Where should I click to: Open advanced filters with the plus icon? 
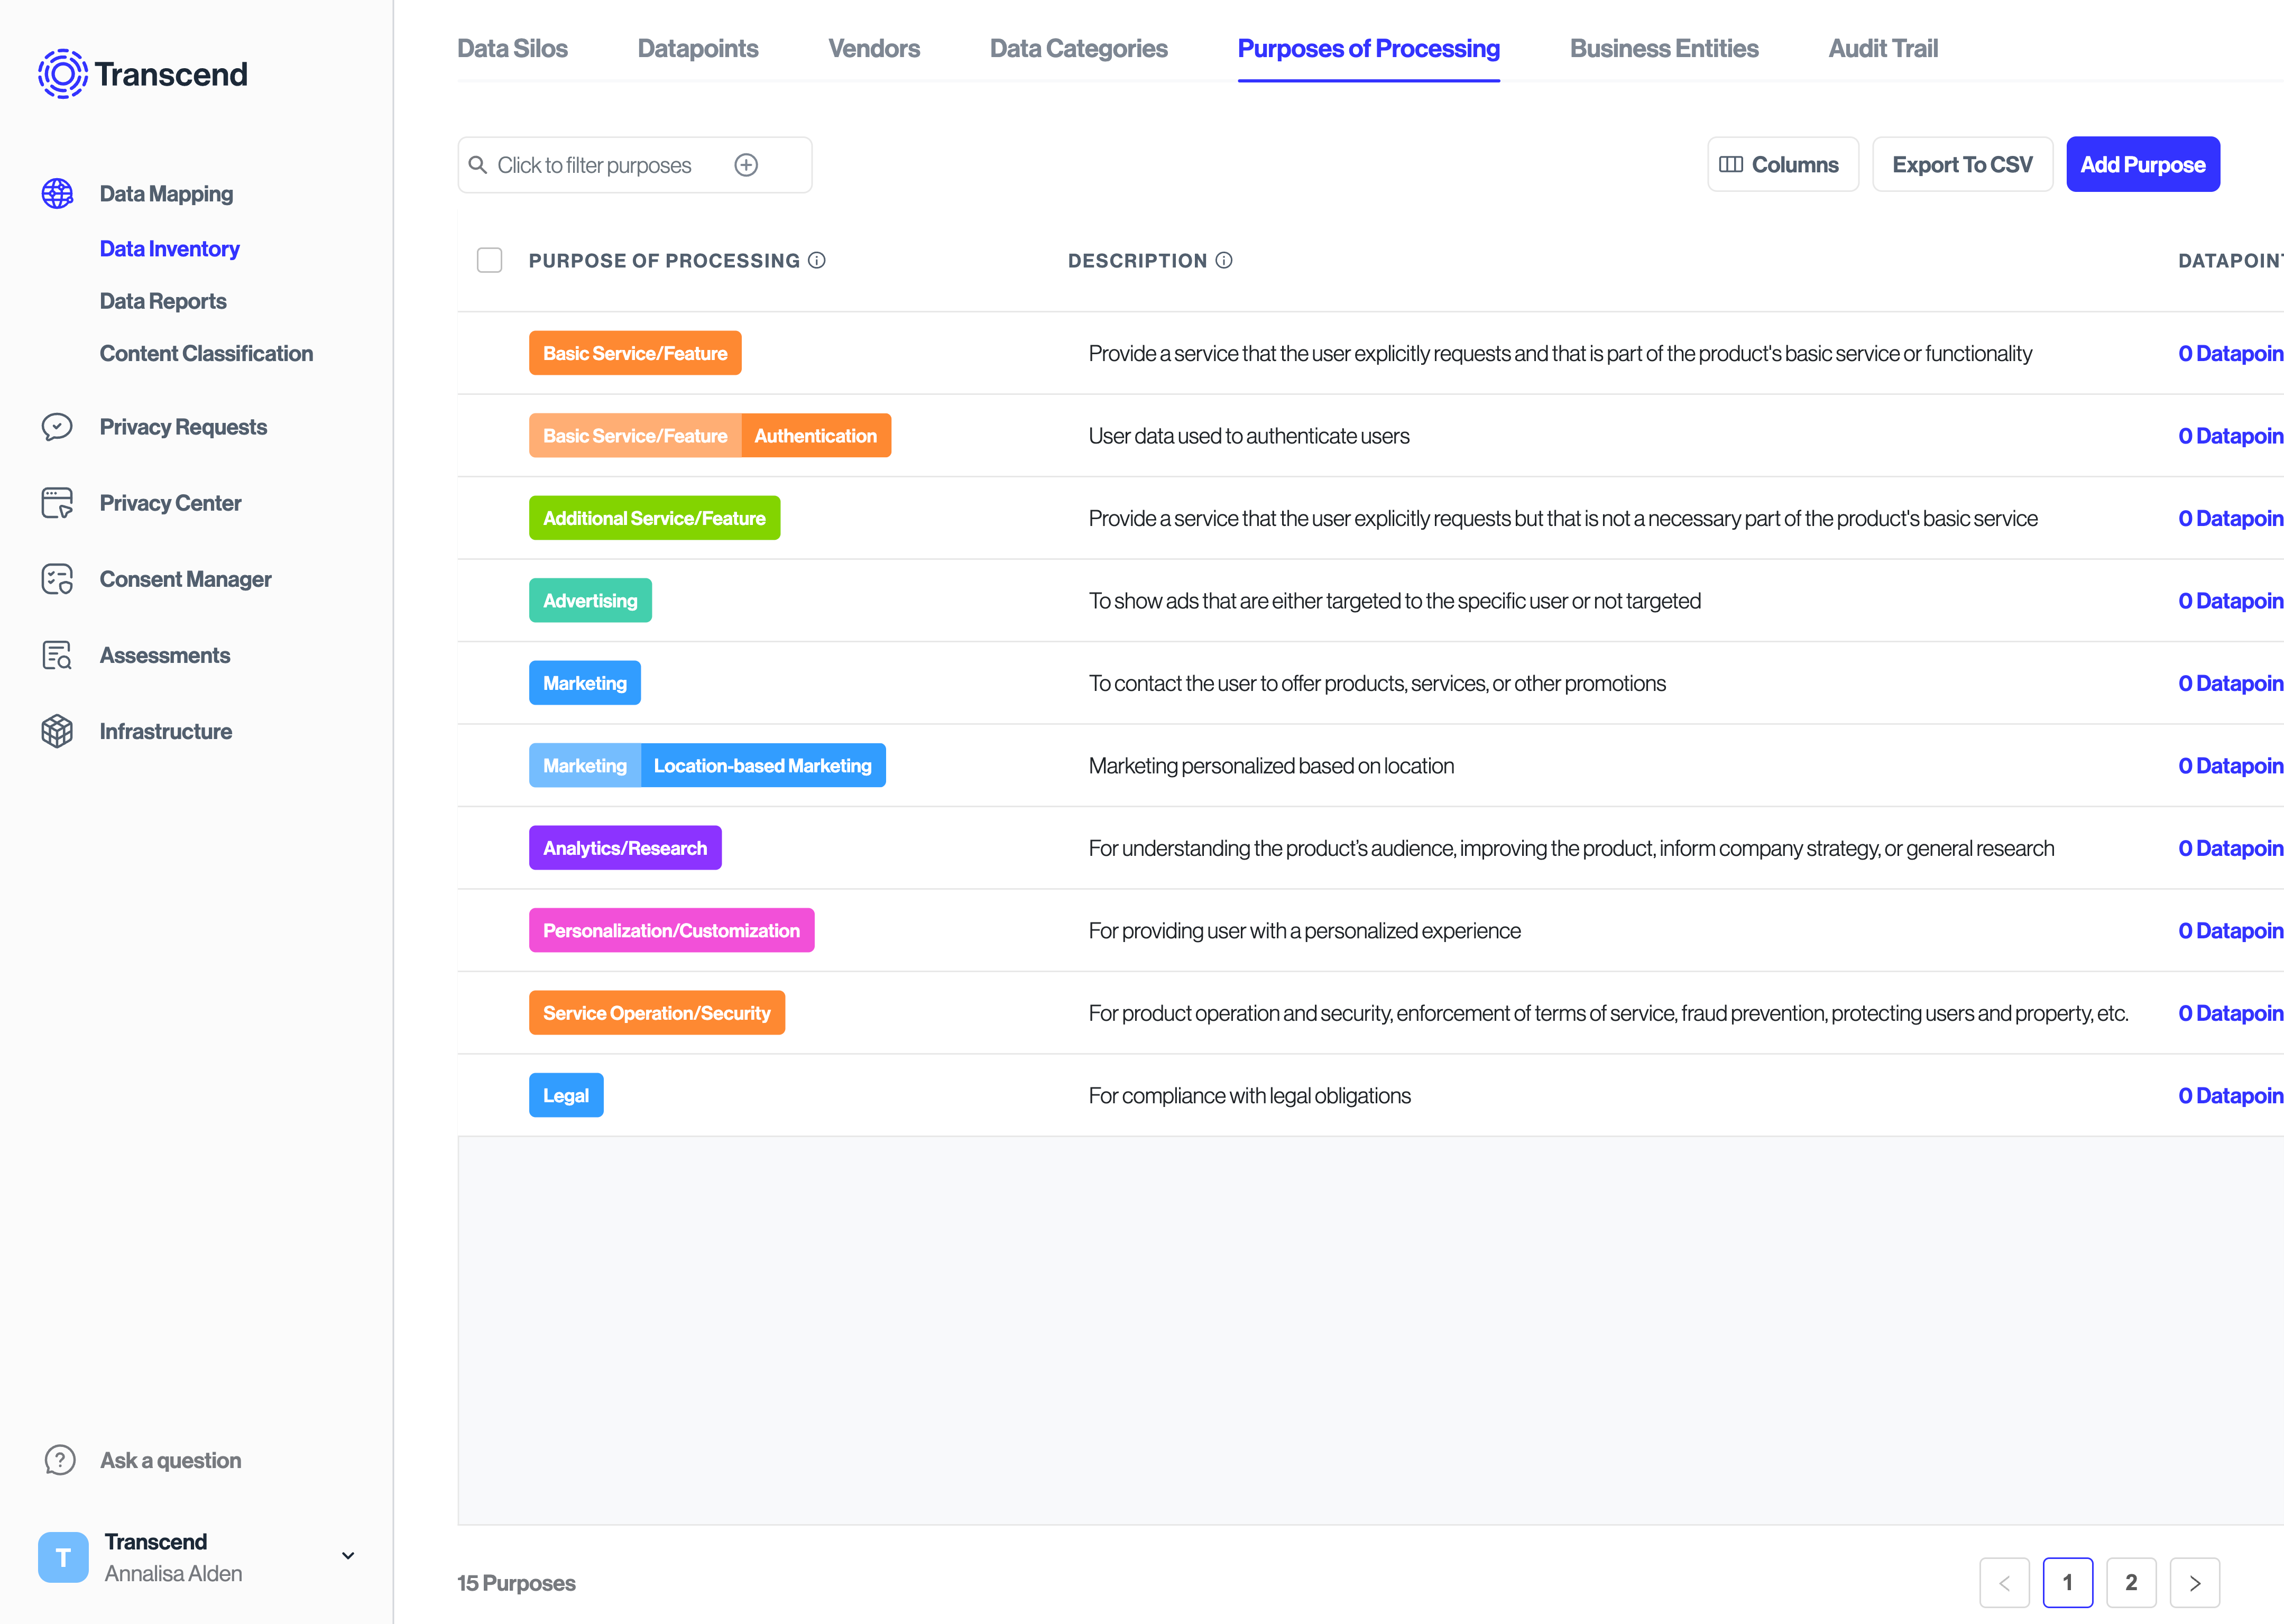(x=746, y=165)
